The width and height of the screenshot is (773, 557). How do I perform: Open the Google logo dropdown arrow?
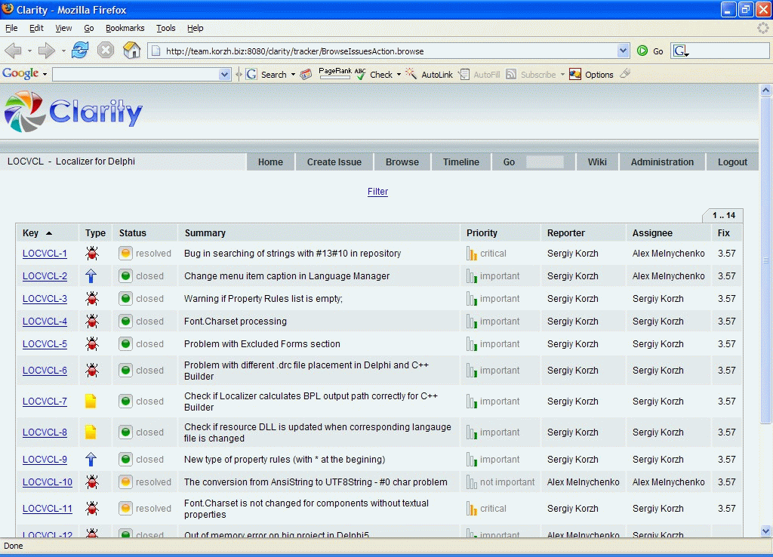45,75
